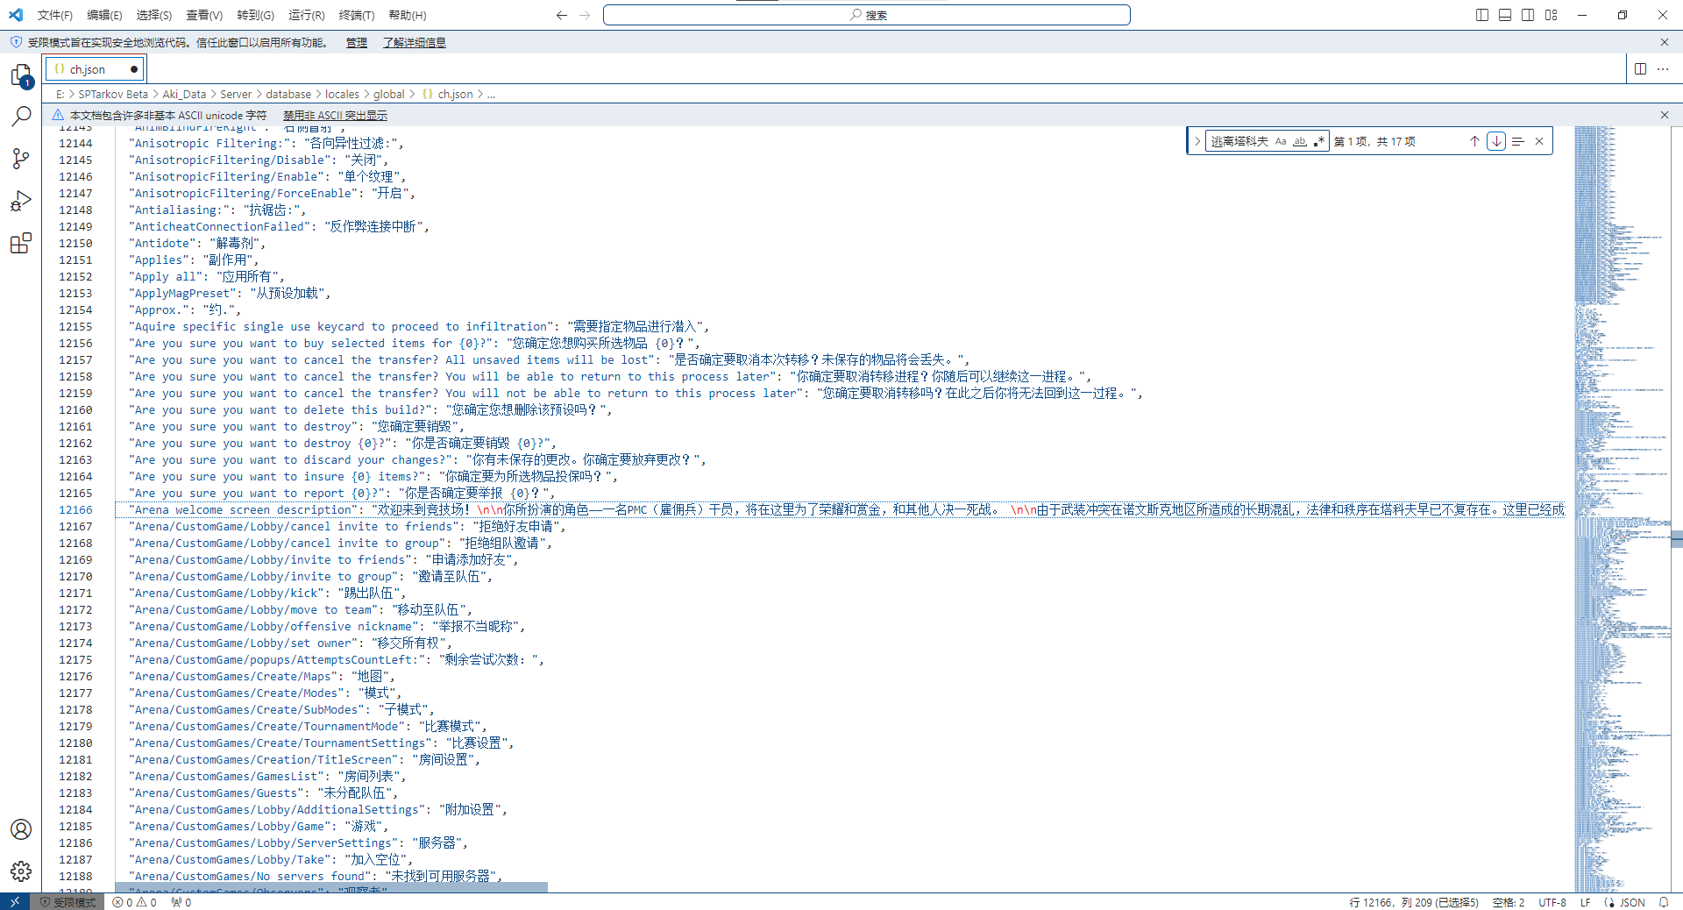Open the Run and Debug view
The height and width of the screenshot is (910, 1683).
(21, 201)
